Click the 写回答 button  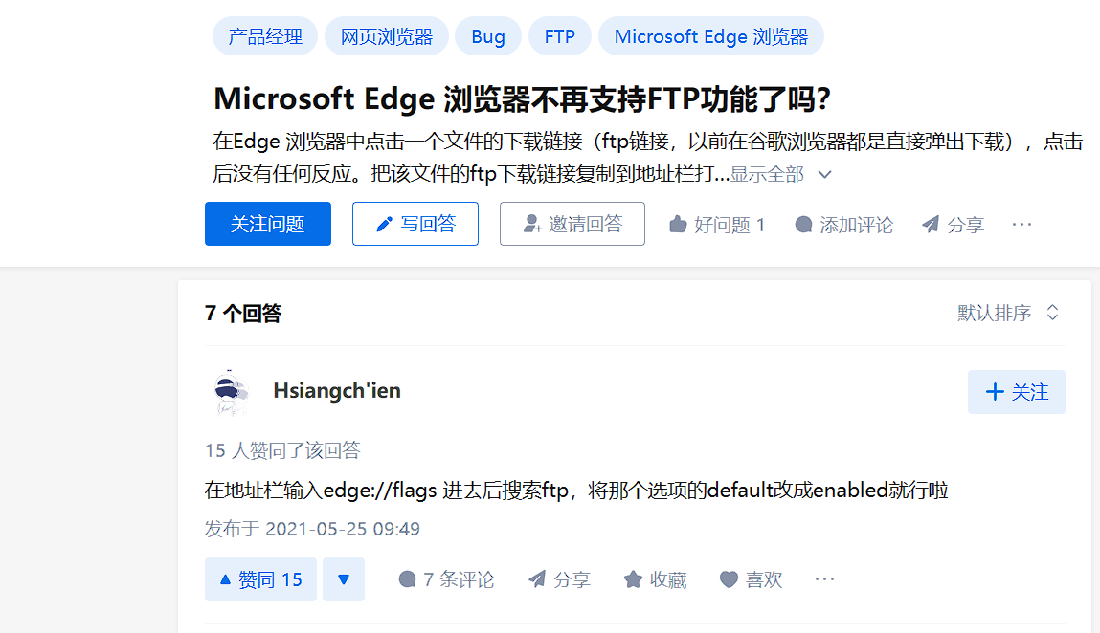pos(415,224)
